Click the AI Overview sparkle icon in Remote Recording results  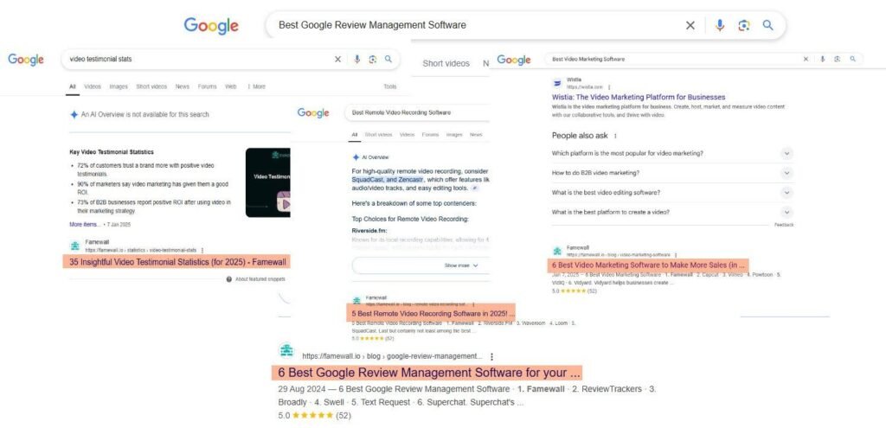[x=356, y=157]
